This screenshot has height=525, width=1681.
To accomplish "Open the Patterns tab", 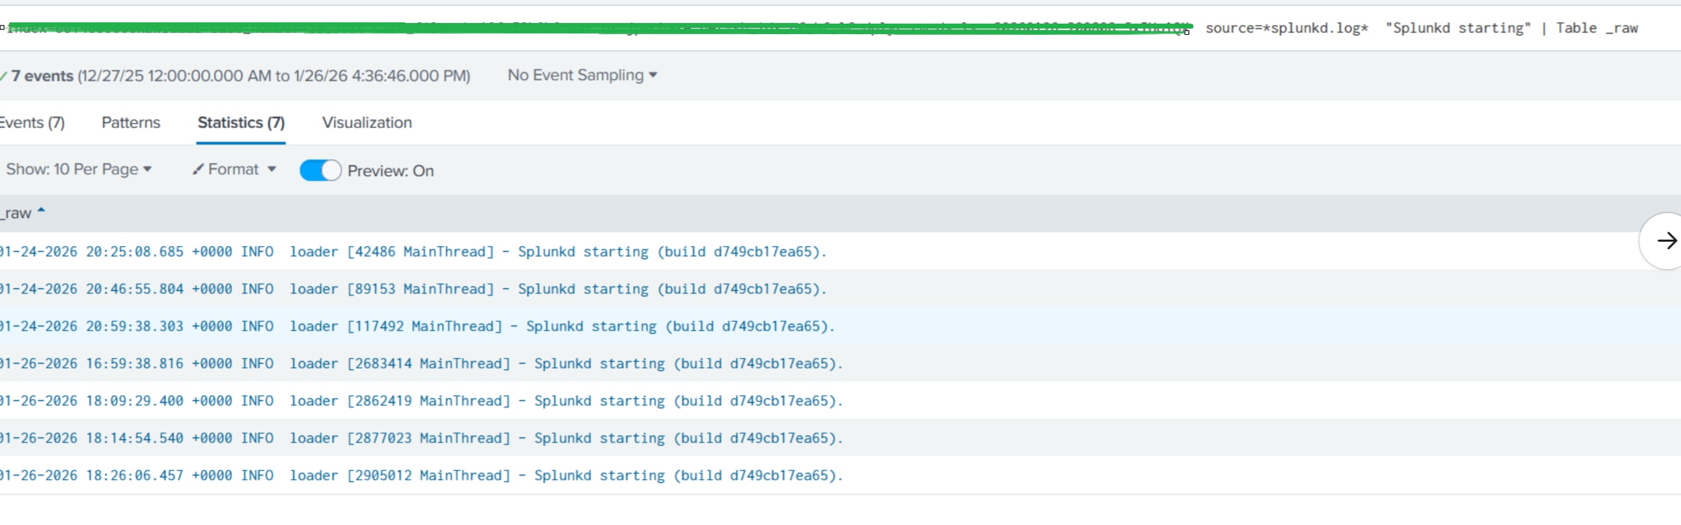I will (130, 123).
